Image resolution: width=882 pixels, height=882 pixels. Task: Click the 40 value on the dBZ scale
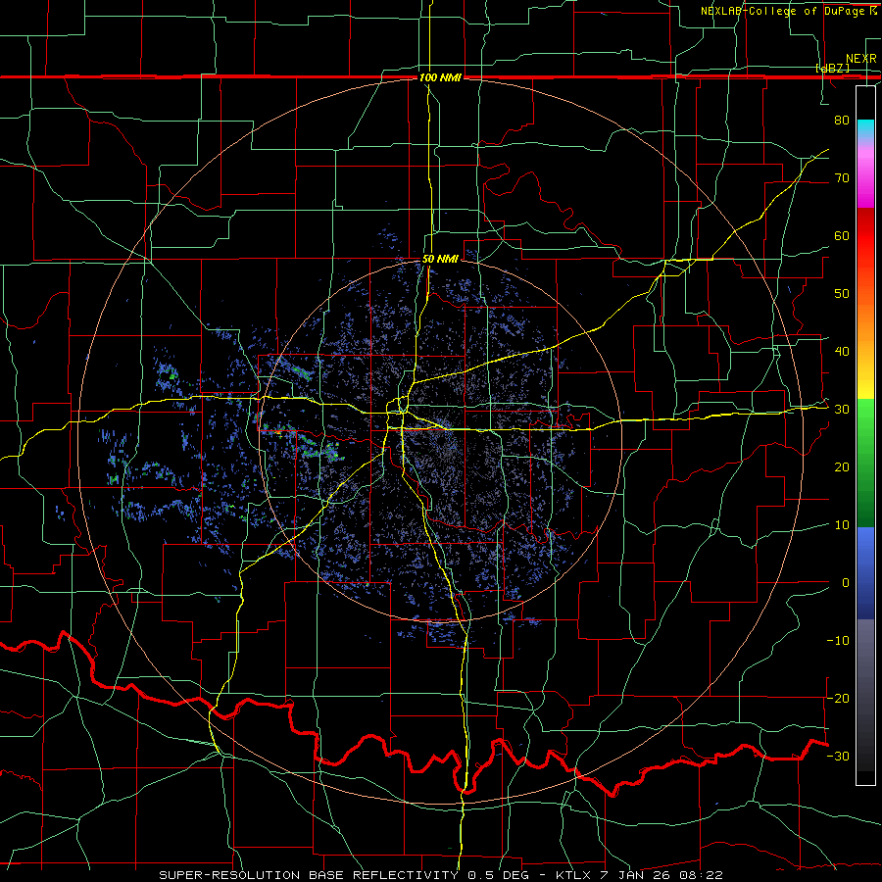842,352
